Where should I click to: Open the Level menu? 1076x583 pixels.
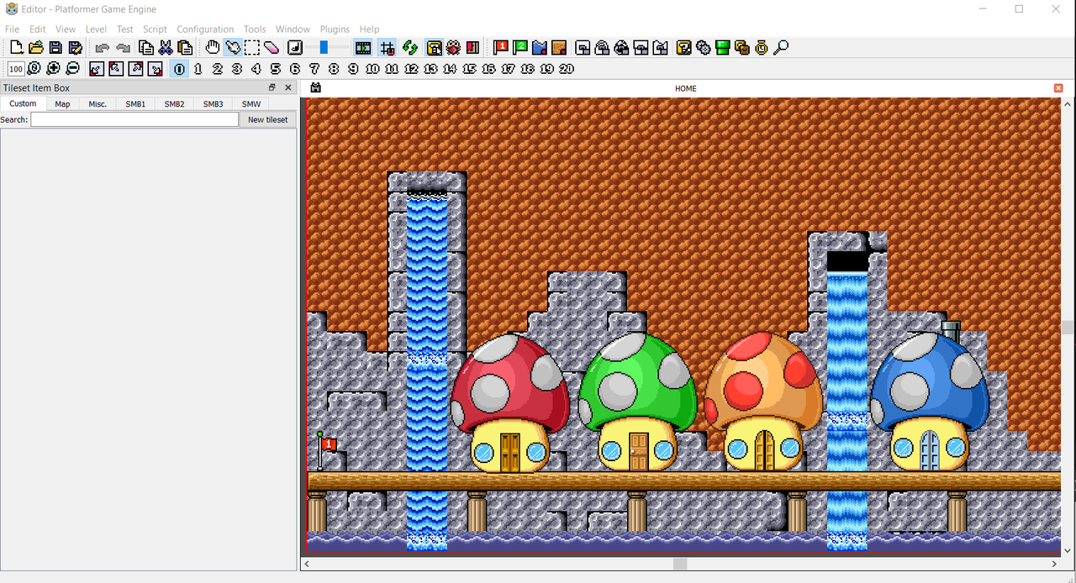[96, 29]
